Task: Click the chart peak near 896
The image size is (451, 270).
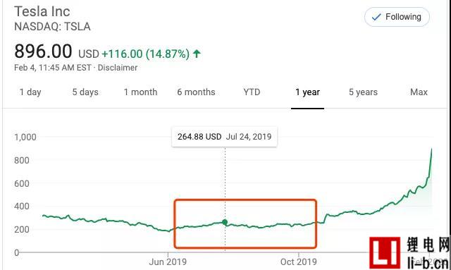Action: (x=431, y=149)
